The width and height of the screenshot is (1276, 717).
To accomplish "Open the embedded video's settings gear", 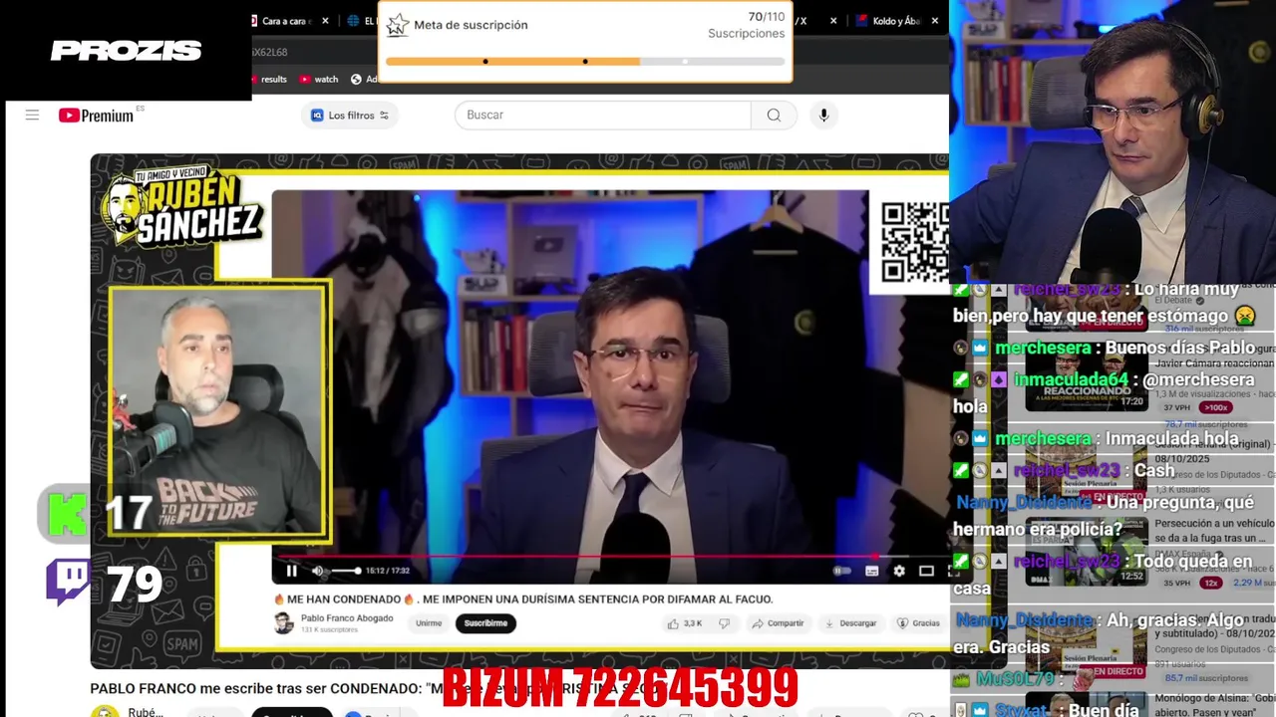I will point(899,571).
